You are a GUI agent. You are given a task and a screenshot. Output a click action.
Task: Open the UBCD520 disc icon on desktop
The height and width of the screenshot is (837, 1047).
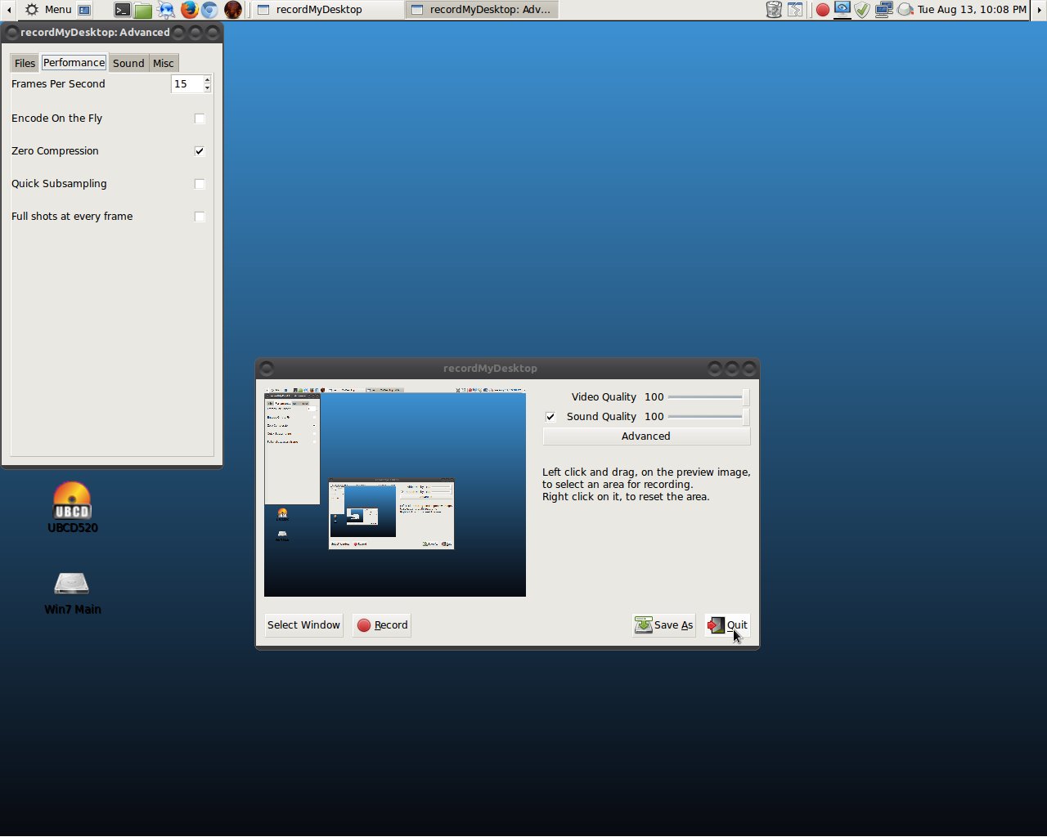pyautogui.click(x=72, y=499)
